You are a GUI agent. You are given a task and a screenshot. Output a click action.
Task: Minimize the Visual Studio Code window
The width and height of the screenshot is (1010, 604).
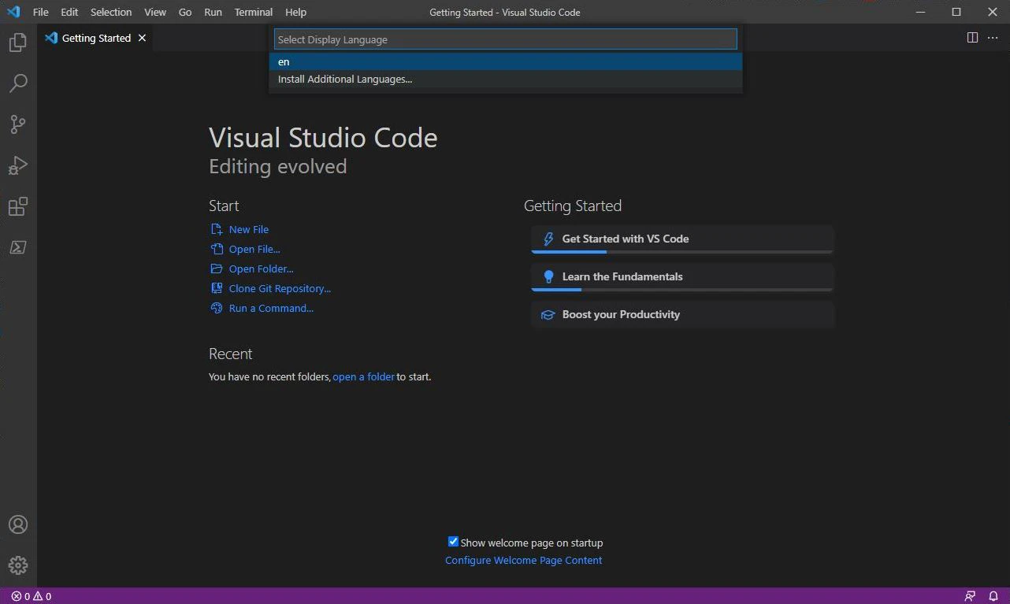pyautogui.click(x=920, y=12)
